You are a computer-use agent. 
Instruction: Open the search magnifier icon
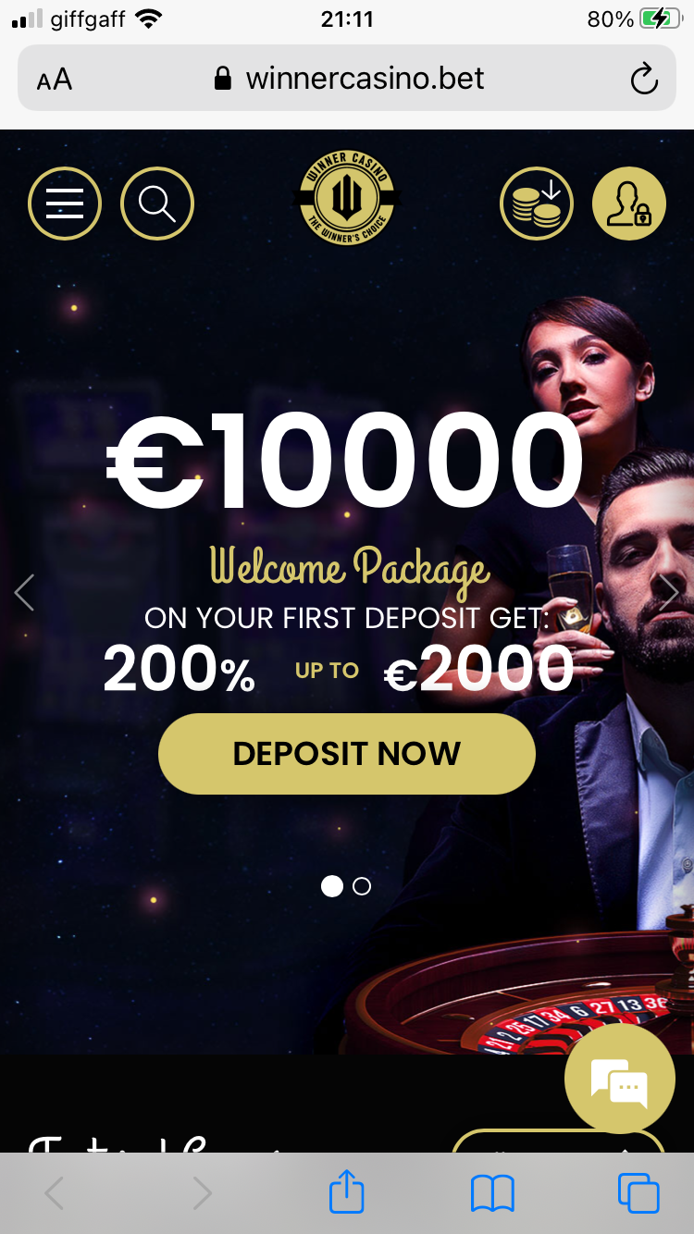point(157,203)
